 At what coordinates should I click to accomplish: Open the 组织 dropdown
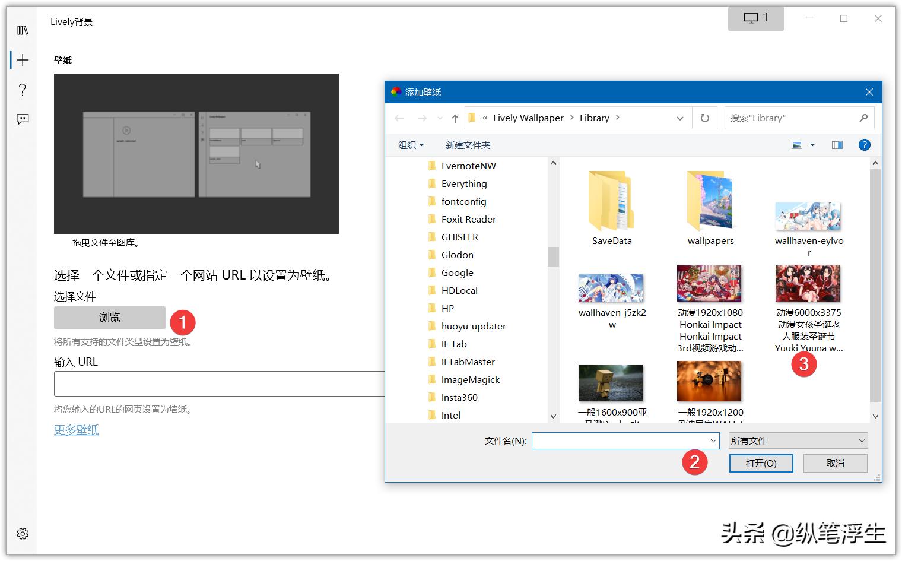point(410,144)
